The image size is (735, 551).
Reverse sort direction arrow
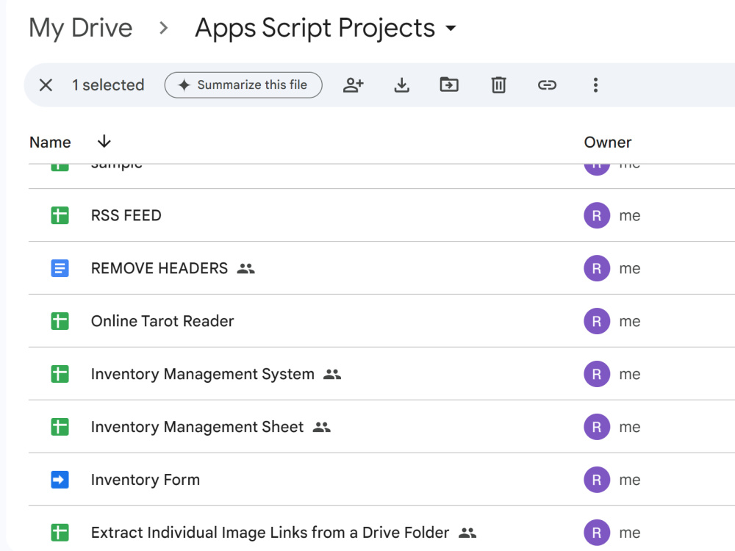tap(104, 141)
